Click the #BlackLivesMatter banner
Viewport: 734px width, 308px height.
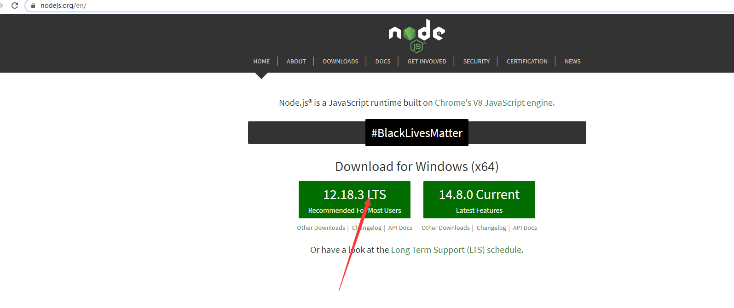click(417, 133)
